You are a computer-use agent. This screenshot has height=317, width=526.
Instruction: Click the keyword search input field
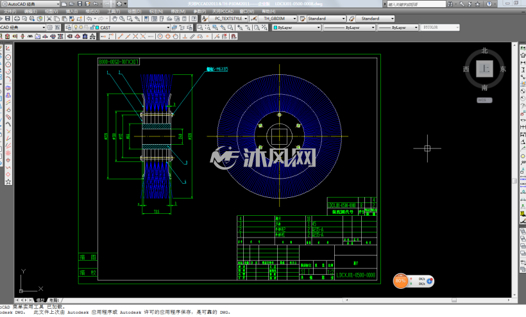416,4
